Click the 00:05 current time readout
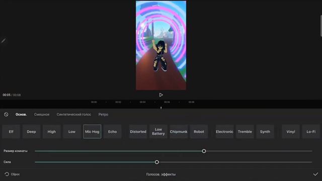The width and height of the screenshot is (322, 181). point(7,95)
